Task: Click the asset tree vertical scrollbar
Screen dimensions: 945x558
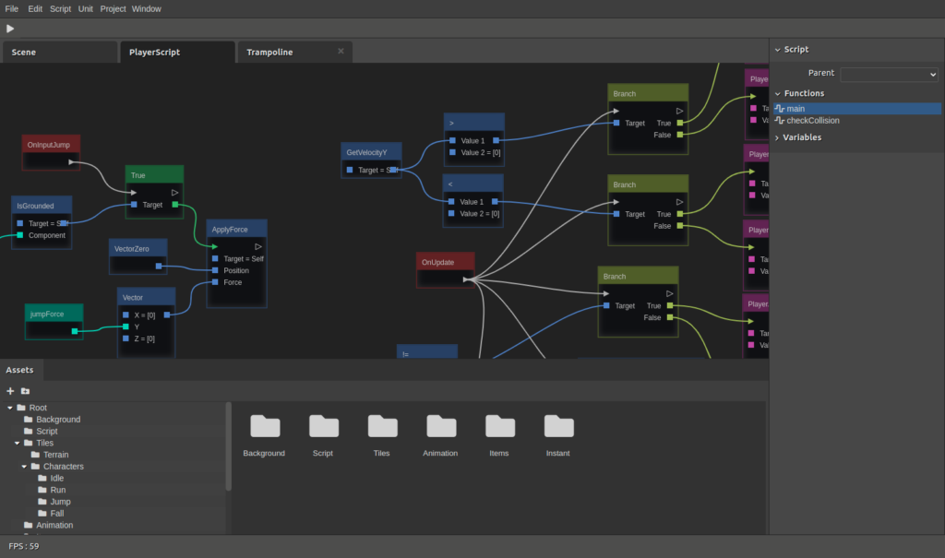Action: [229, 446]
